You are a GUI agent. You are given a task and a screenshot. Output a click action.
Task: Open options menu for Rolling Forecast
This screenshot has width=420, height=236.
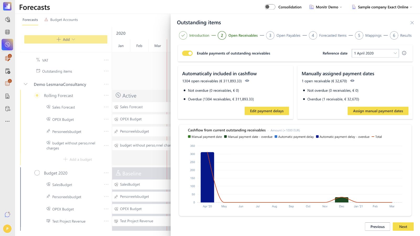pos(106,95)
